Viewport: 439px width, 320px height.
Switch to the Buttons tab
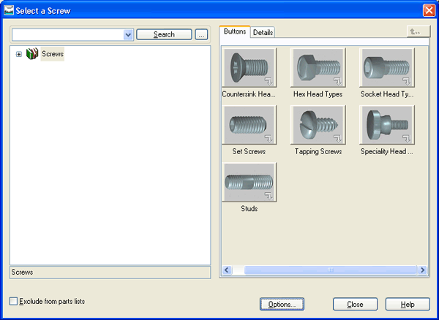coord(235,31)
